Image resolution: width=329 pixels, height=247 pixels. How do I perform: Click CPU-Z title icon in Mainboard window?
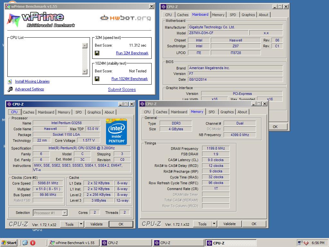tap(164, 7)
